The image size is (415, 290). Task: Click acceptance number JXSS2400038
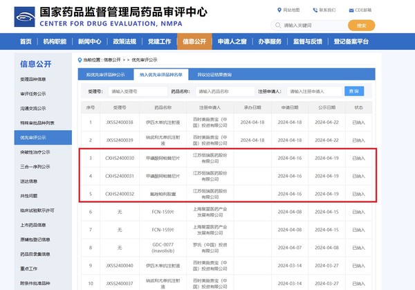pos(120,123)
